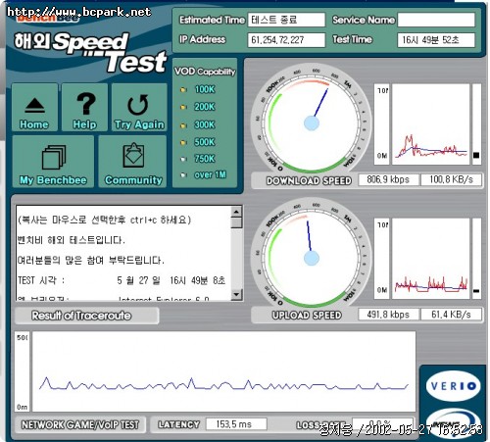
Task: Click the 153.5 ms latency value
Action: pos(236,424)
